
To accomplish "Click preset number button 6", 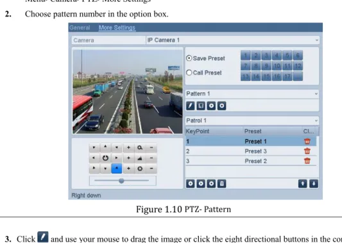I will (298, 55).
